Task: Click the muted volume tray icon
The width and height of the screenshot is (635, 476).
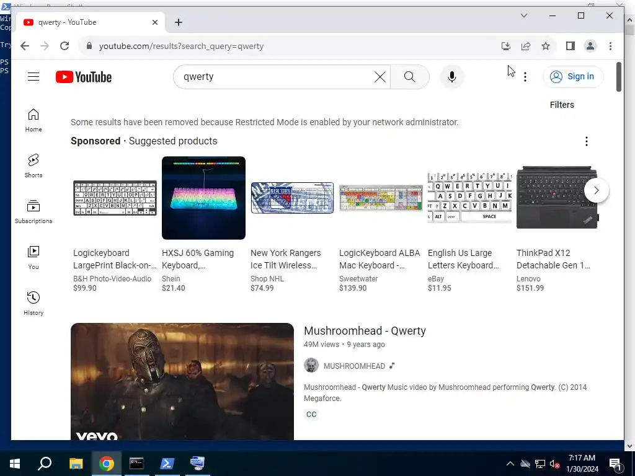Action: (x=554, y=464)
